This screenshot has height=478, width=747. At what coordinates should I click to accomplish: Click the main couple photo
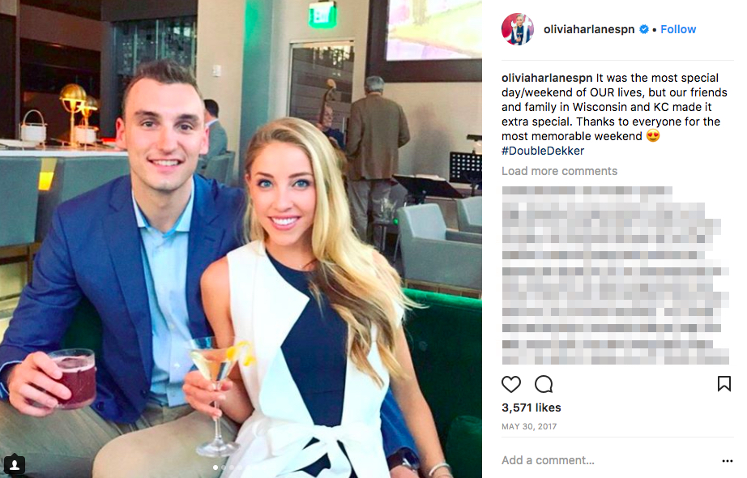241,239
